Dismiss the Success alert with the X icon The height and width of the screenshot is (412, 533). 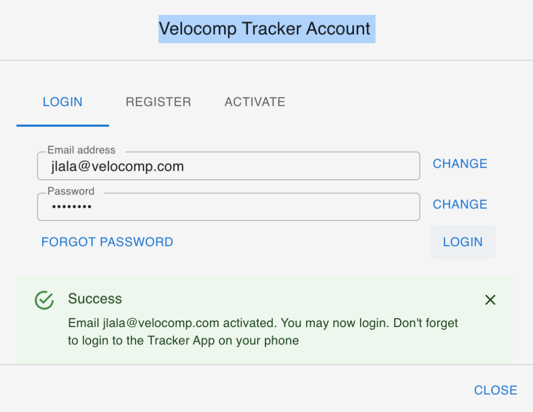(x=490, y=299)
